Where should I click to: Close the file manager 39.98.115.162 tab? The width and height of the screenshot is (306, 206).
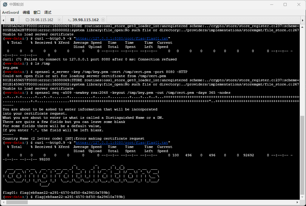(x=59, y=20)
